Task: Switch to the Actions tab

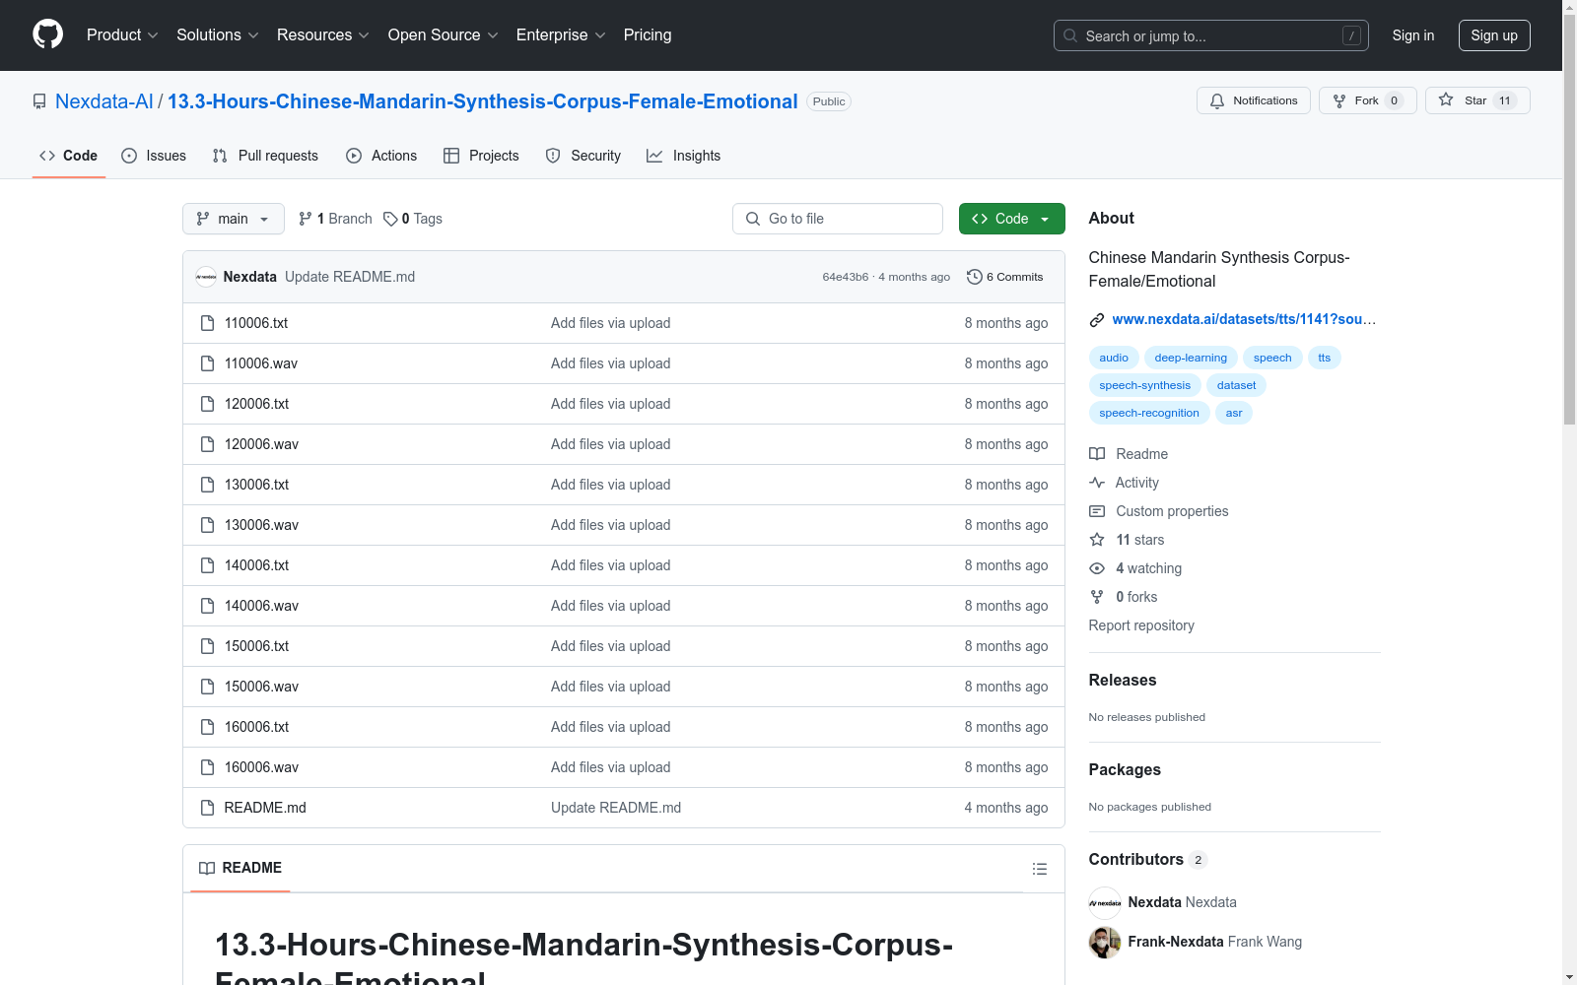Action: (x=381, y=156)
